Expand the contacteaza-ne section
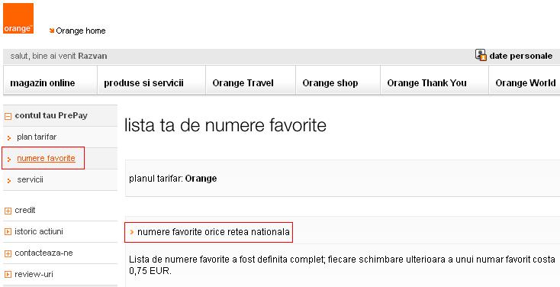This screenshot has width=560, height=287. pos(8,253)
